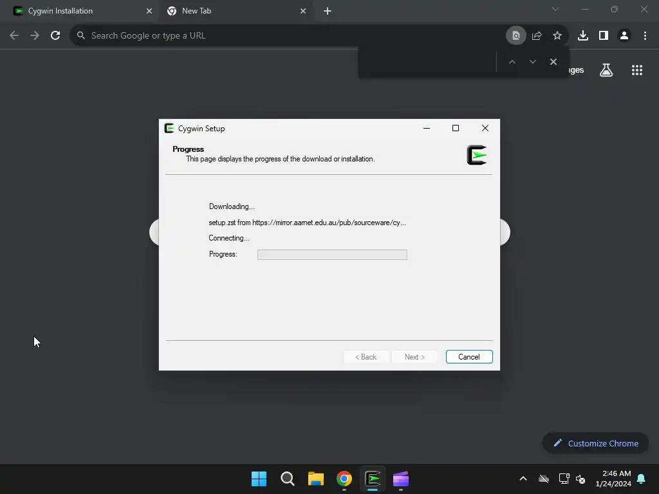
Task: Show hidden system tray icons
Action: coord(523,479)
